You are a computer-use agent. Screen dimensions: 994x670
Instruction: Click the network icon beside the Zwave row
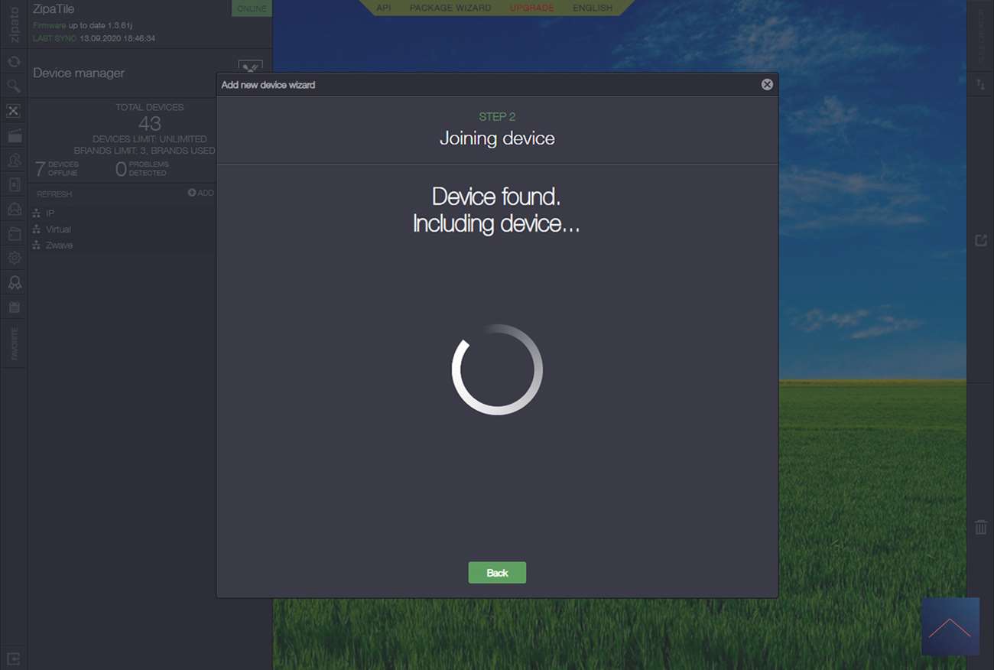[36, 246]
